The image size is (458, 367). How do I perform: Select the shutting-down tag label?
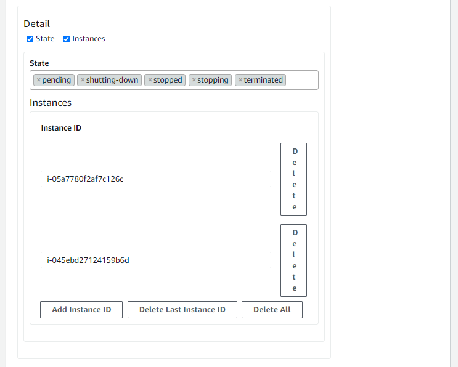(112, 80)
